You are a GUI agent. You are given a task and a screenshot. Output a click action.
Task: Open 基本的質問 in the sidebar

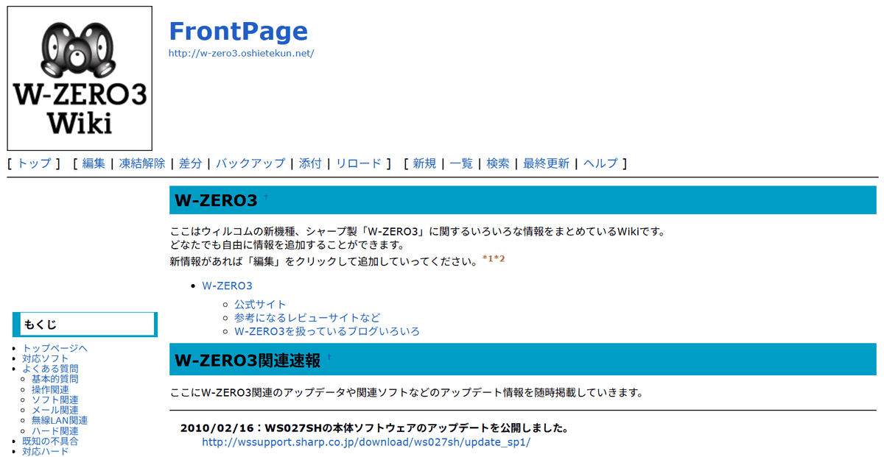tap(55, 379)
